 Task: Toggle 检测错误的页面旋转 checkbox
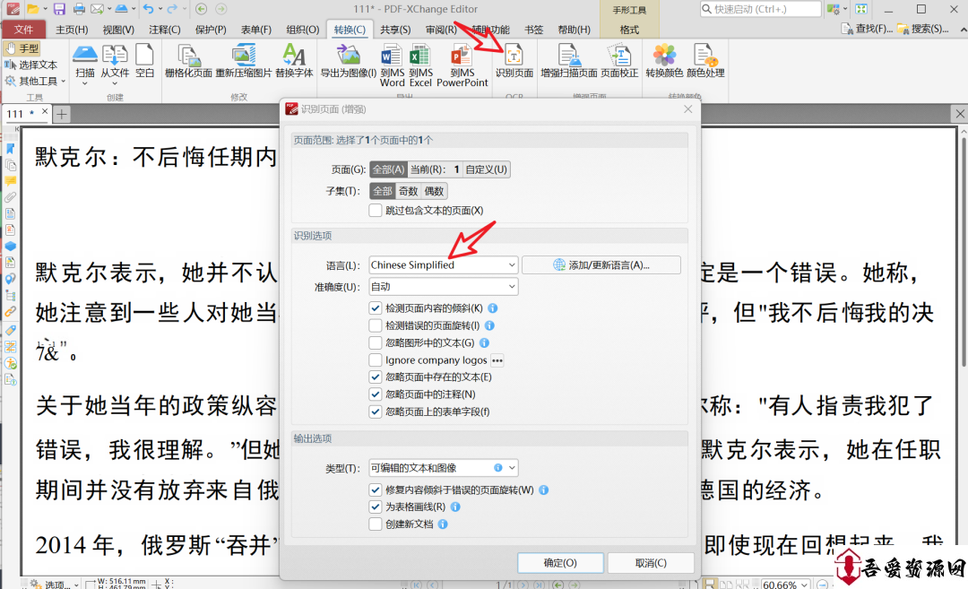point(376,325)
